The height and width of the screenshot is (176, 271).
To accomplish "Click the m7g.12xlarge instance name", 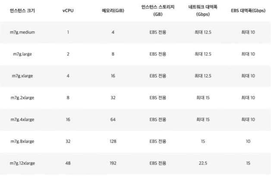I will pos(22,163).
